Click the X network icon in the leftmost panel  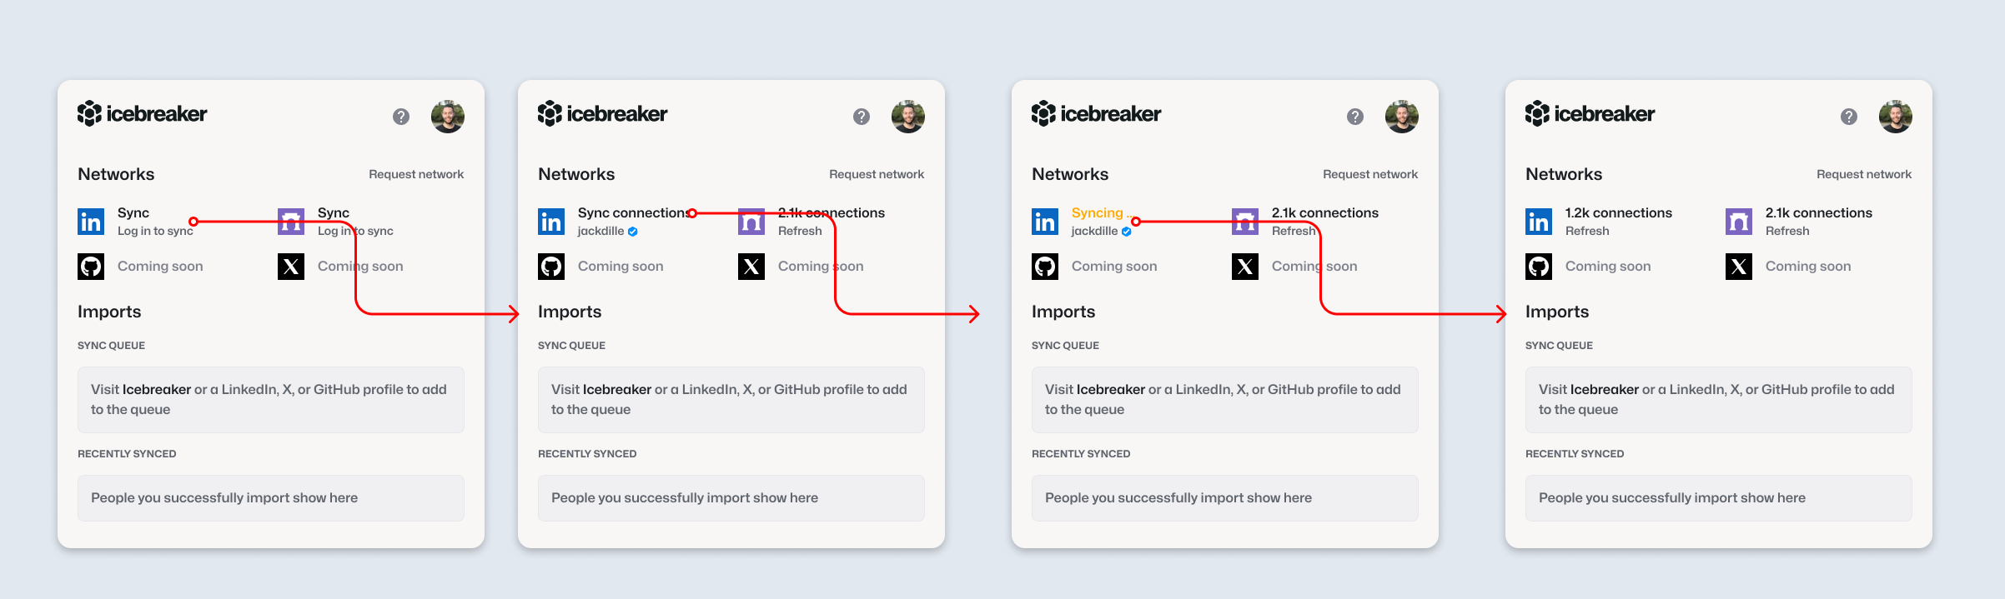pyautogui.click(x=291, y=267)
